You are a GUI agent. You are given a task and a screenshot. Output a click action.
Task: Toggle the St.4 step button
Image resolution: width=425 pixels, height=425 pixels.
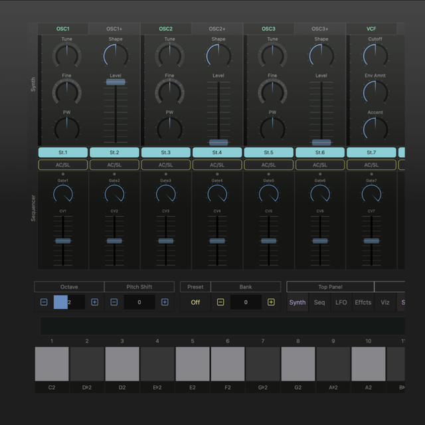coord(217,152)
